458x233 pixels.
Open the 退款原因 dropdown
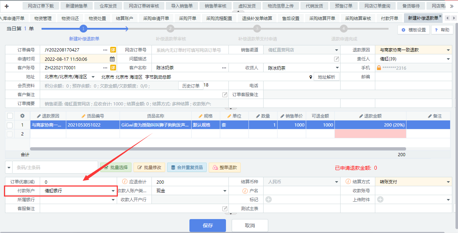pyautogui.click(x=448, y=50)
